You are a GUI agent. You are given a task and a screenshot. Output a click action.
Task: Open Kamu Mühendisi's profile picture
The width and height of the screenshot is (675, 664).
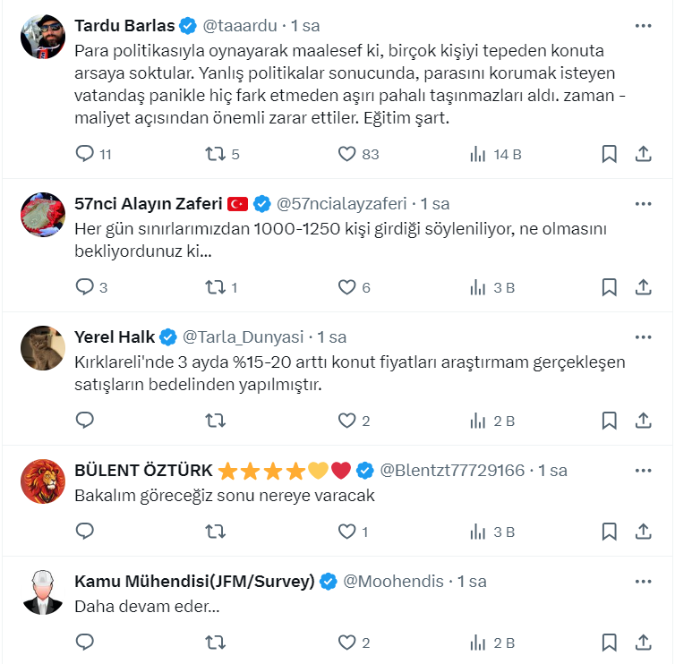tap(43, 592)
